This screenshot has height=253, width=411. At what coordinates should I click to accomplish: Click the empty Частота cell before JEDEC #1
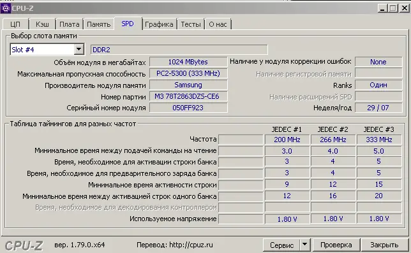[241, 140]
